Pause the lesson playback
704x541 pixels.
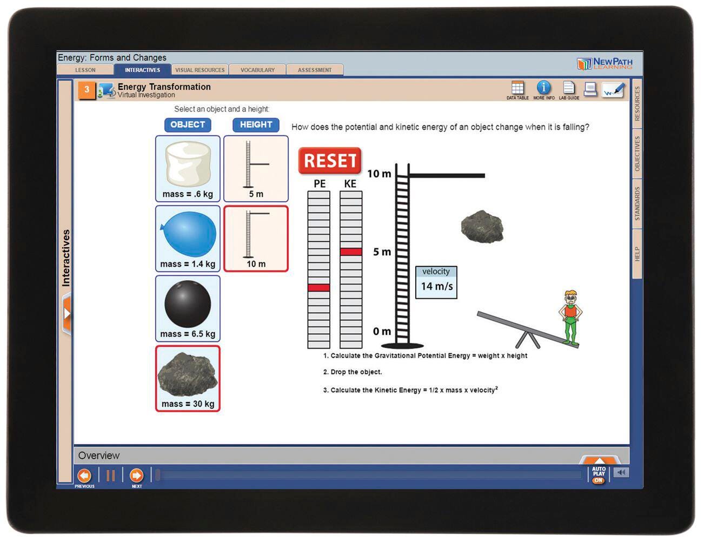110,476
